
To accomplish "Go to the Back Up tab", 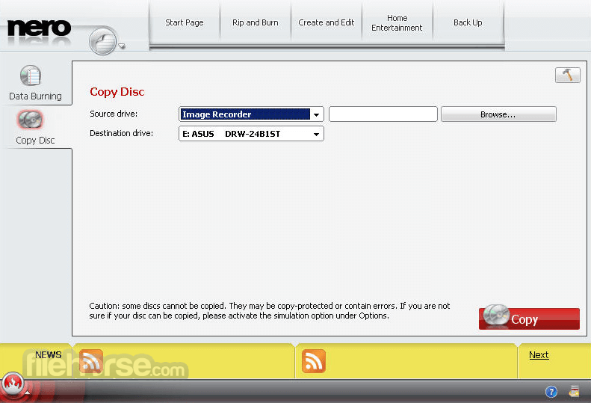I will (468, 22).
